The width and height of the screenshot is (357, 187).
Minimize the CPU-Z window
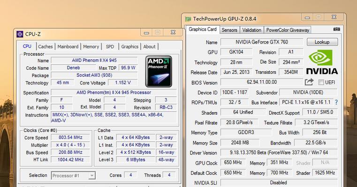[146, 32]
